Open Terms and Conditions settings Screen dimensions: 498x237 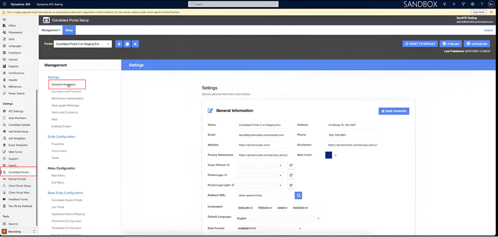pos(65,113)
